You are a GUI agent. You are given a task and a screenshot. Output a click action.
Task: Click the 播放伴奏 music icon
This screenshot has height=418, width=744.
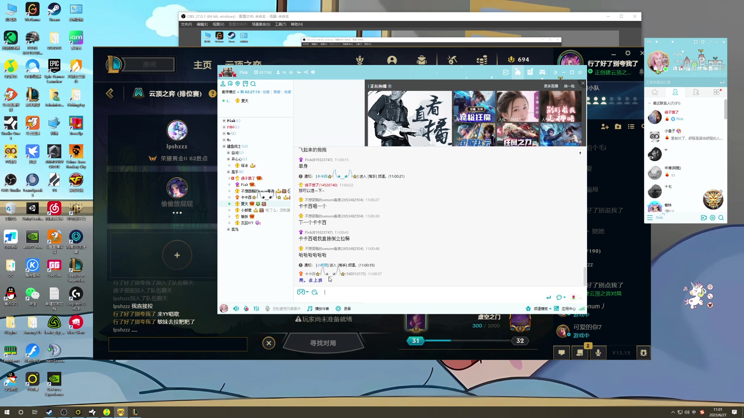tap(310, 308)
